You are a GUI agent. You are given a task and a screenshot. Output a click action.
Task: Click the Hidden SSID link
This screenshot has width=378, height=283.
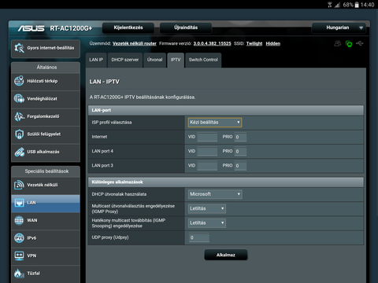273,43
